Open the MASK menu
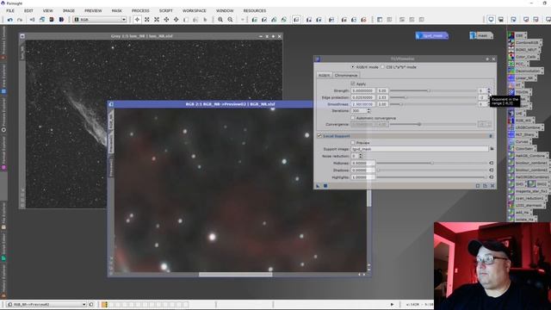 point(117,11)
